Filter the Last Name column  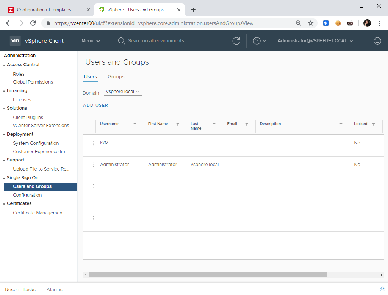coord(214,124)
